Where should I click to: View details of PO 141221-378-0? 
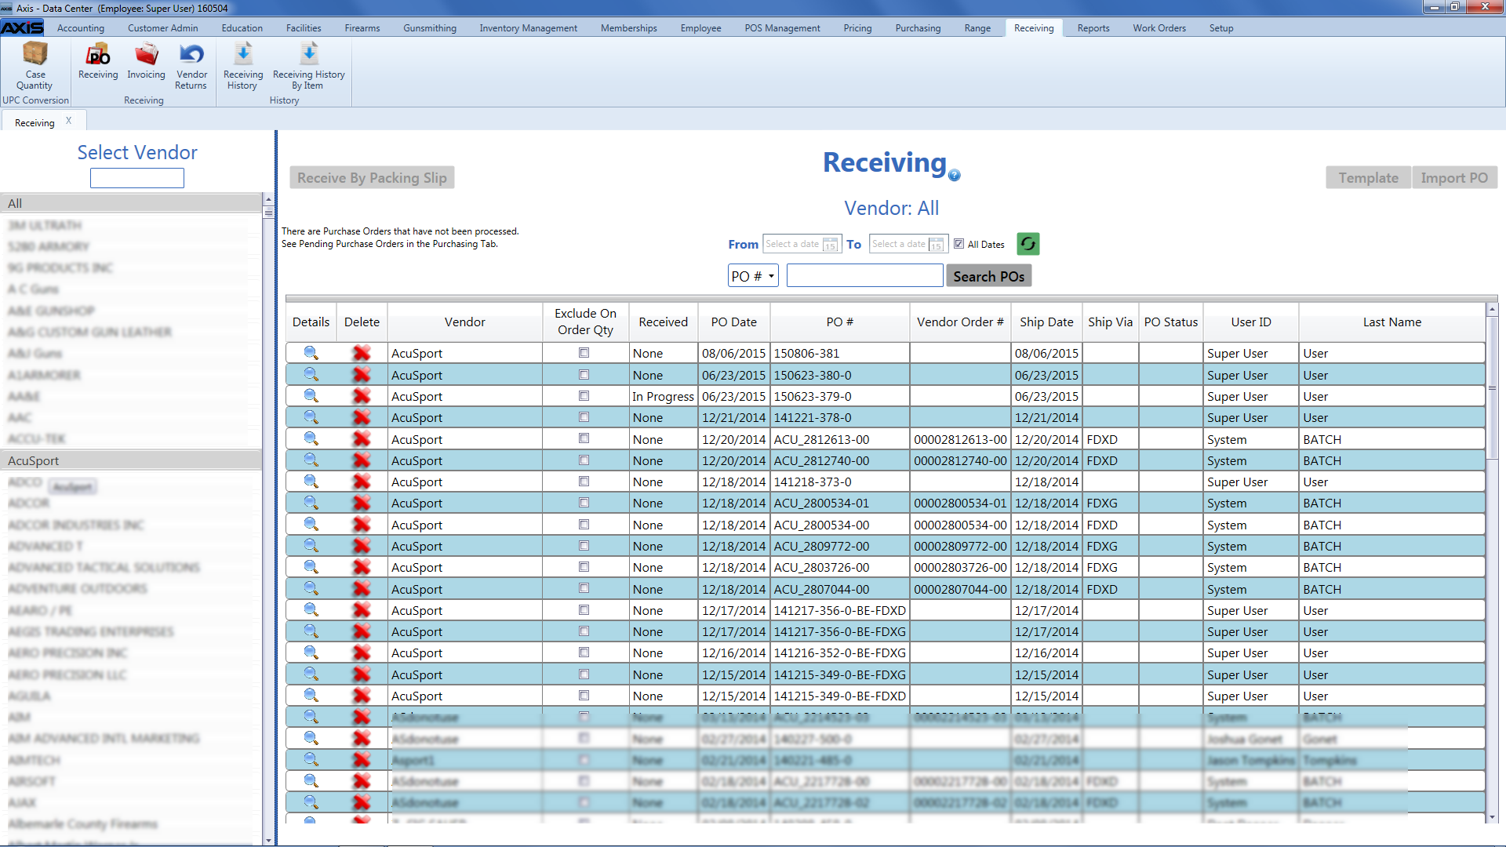311,417
